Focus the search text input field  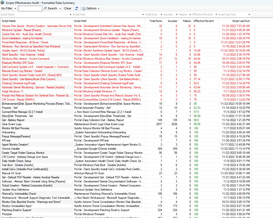click(x=30, y=8)
